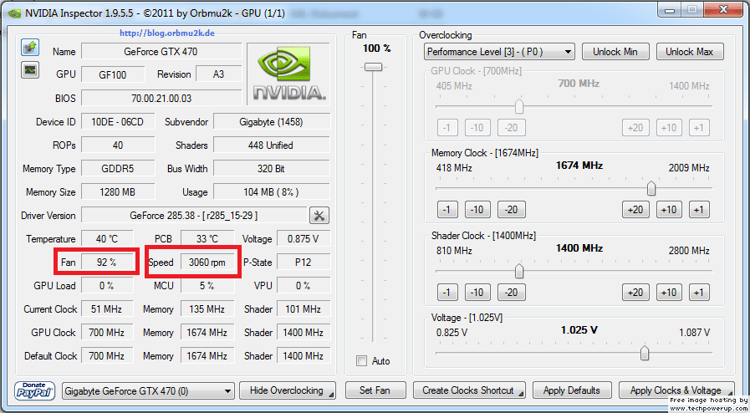Click the Fan value 92 %
The image size is (750, 413).
[x=107, y=263]
